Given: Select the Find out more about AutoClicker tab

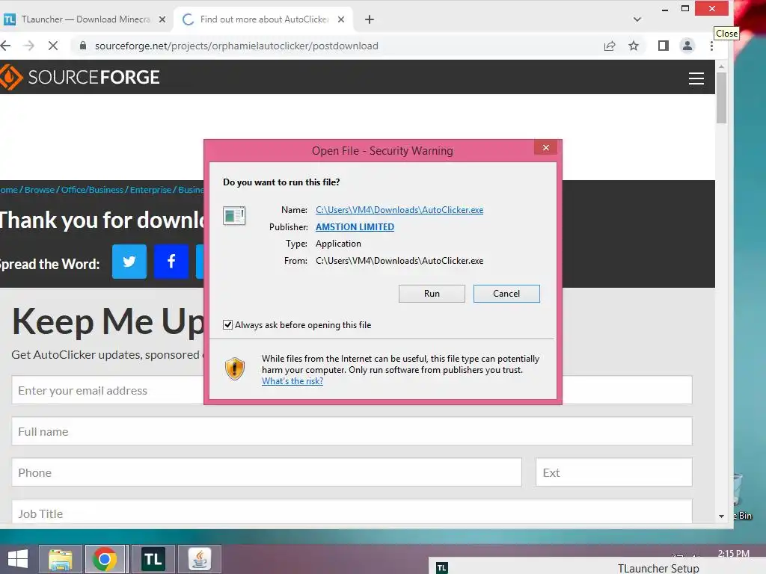Looking at the screenshot, I should (x=264, y=19).
